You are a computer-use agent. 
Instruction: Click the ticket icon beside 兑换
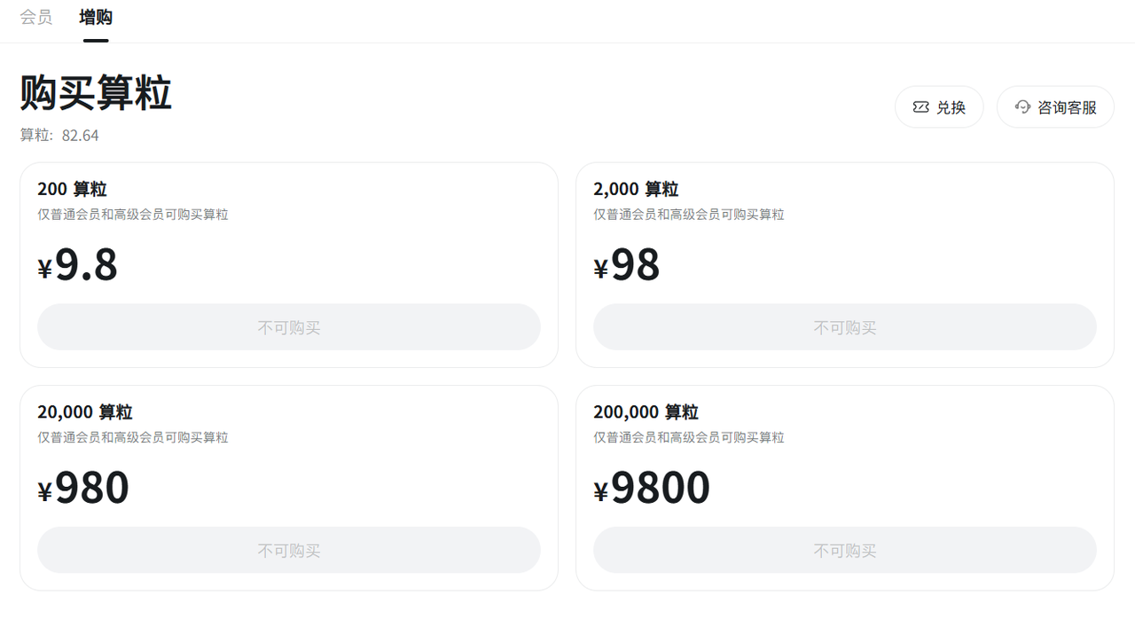click(921, 107)
